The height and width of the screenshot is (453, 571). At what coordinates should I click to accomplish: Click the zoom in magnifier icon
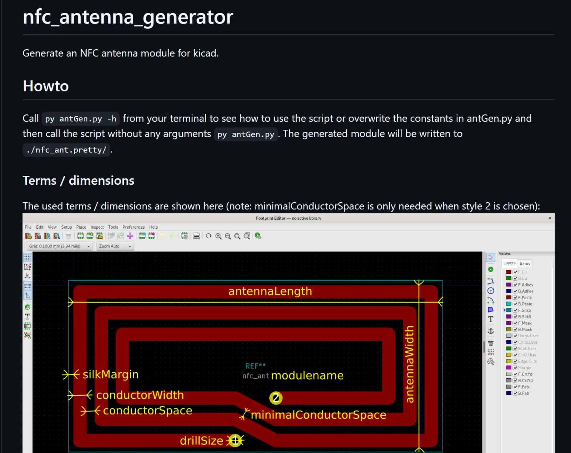pyautogui.click(x=218, y=236)
